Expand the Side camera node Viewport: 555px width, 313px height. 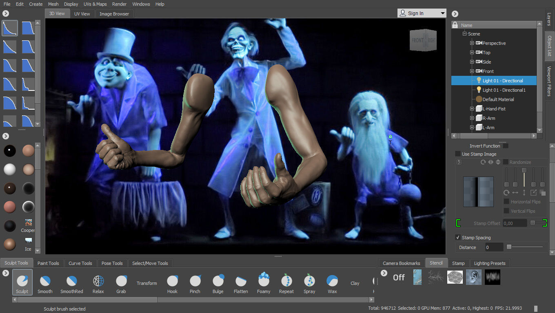coord(472,62)
